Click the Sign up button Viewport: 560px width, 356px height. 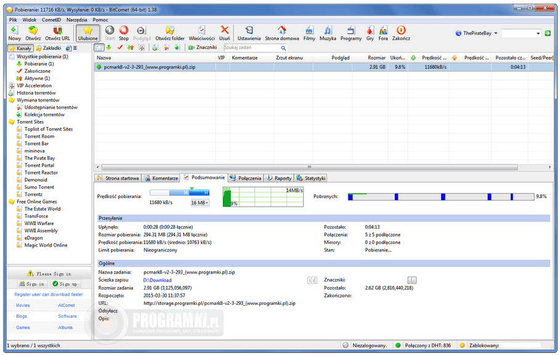(65, 284)
